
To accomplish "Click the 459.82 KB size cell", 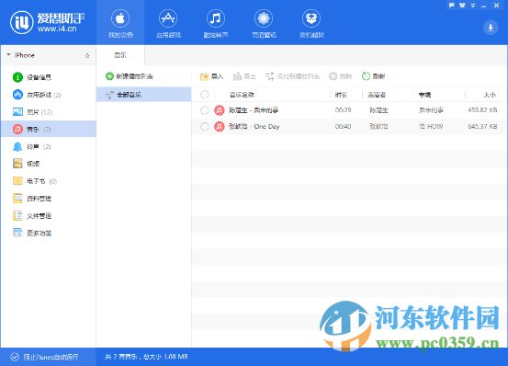I will [482, 110].
